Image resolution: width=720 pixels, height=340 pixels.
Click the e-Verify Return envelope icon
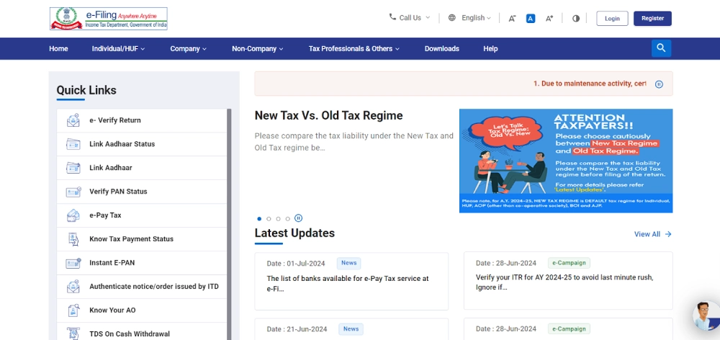tap(73, 120)
